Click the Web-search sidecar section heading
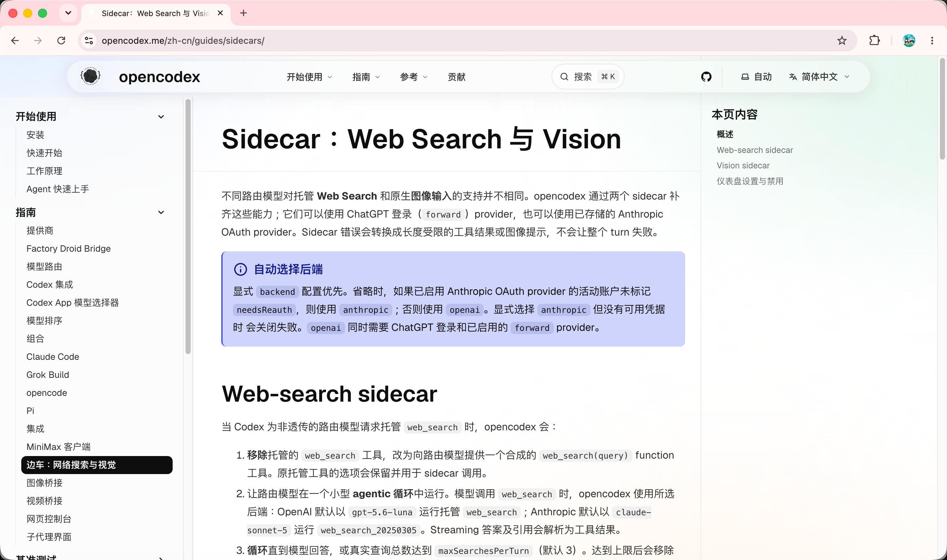947x560 pixels. point(329,394)
